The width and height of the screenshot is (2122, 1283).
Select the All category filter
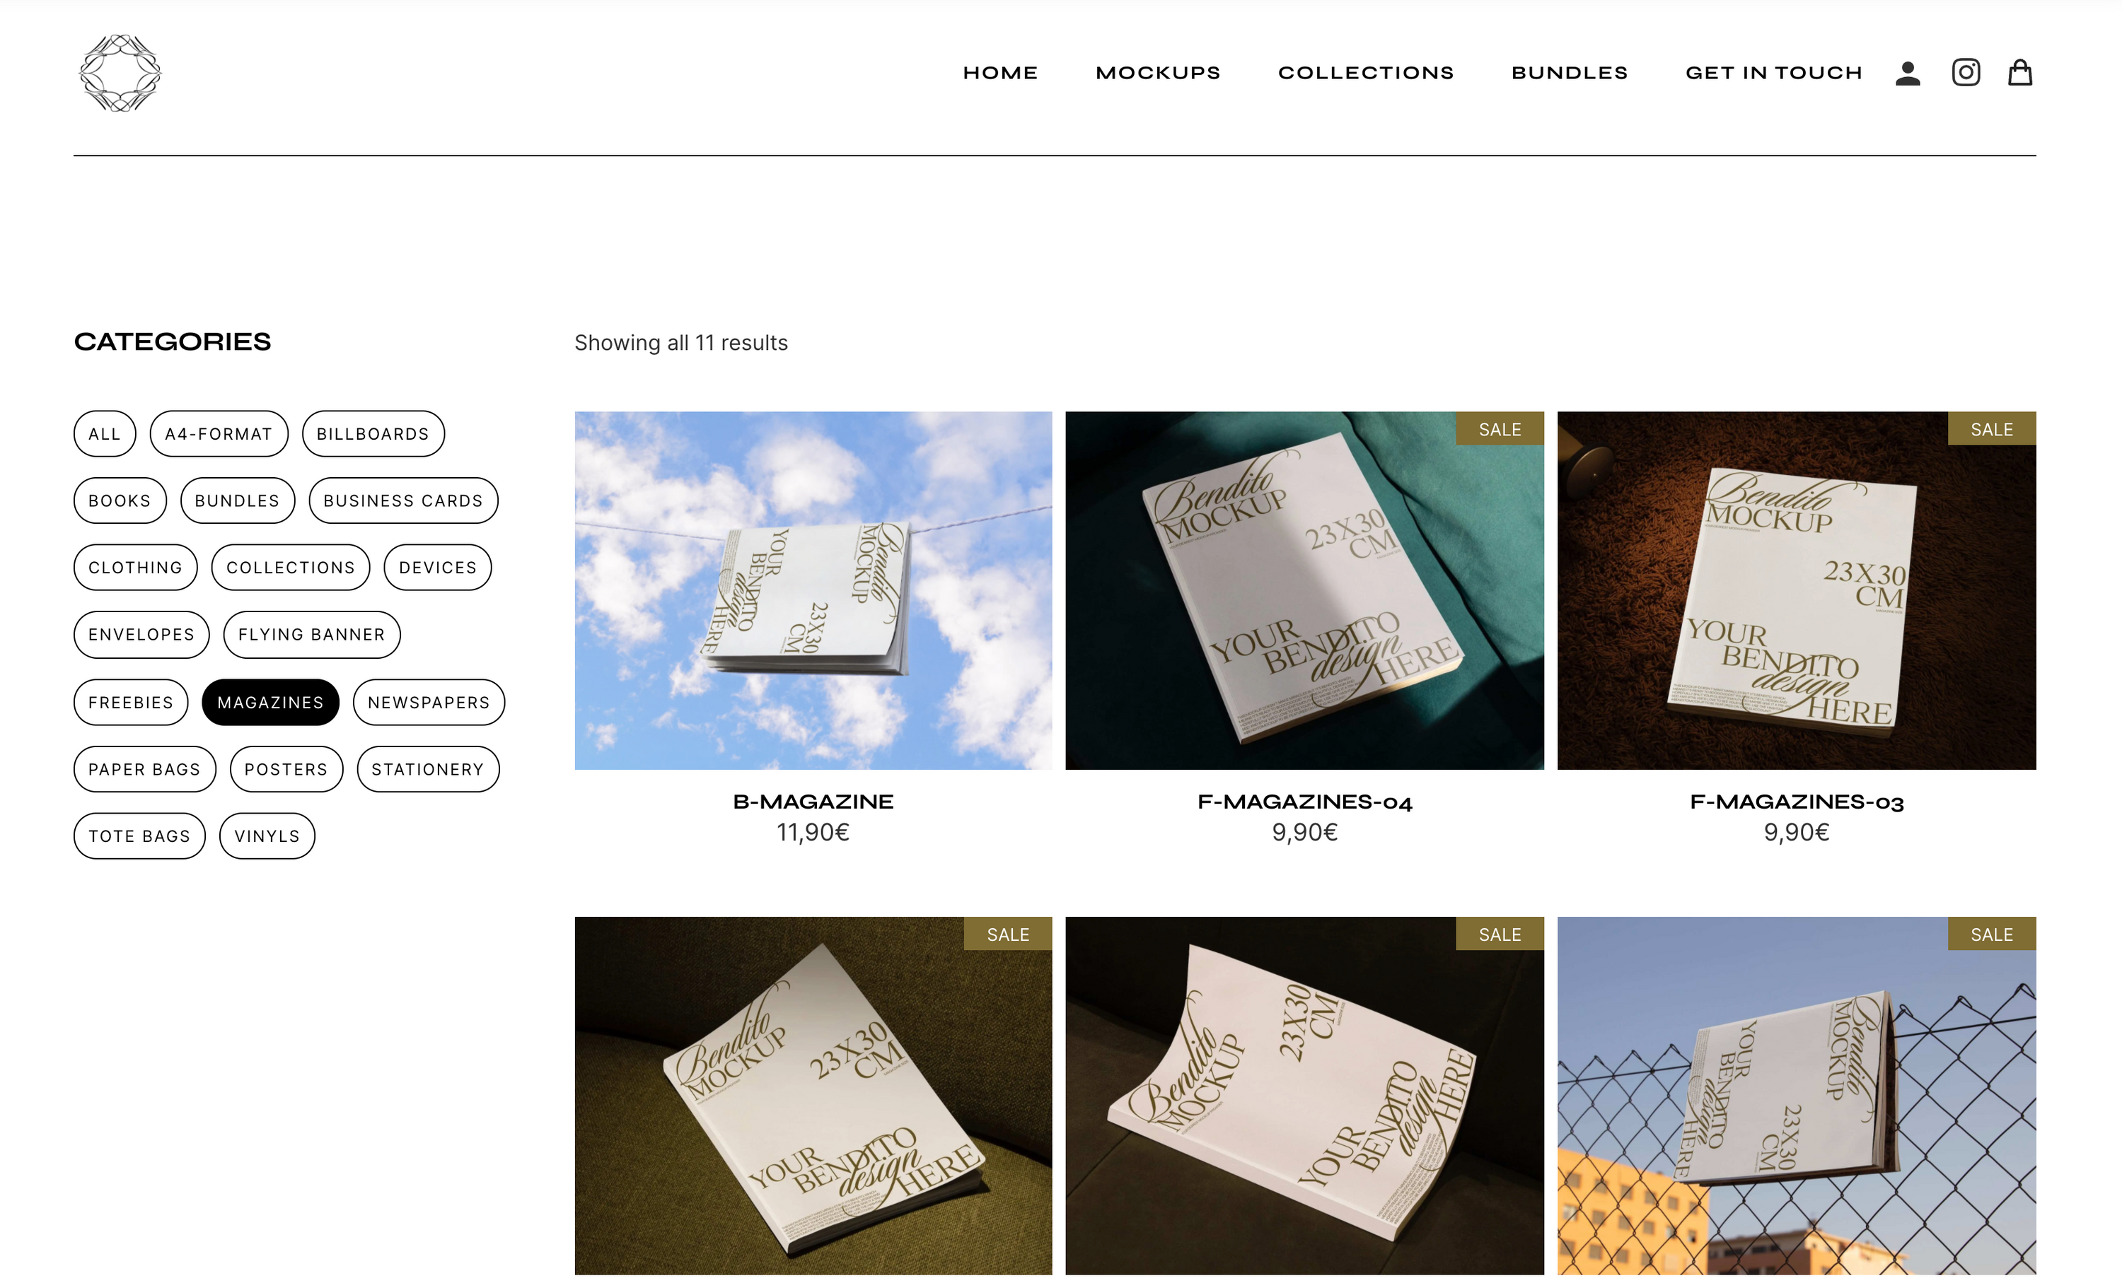105,434
